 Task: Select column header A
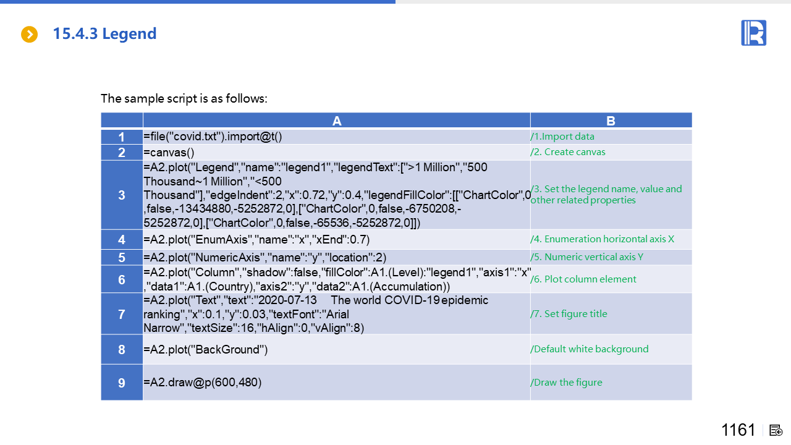pos(336,121)
